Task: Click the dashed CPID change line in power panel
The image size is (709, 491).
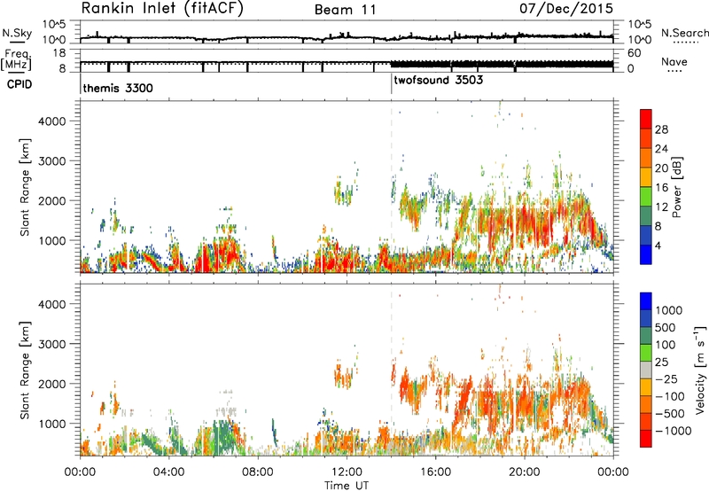Action: click(392, 187)
